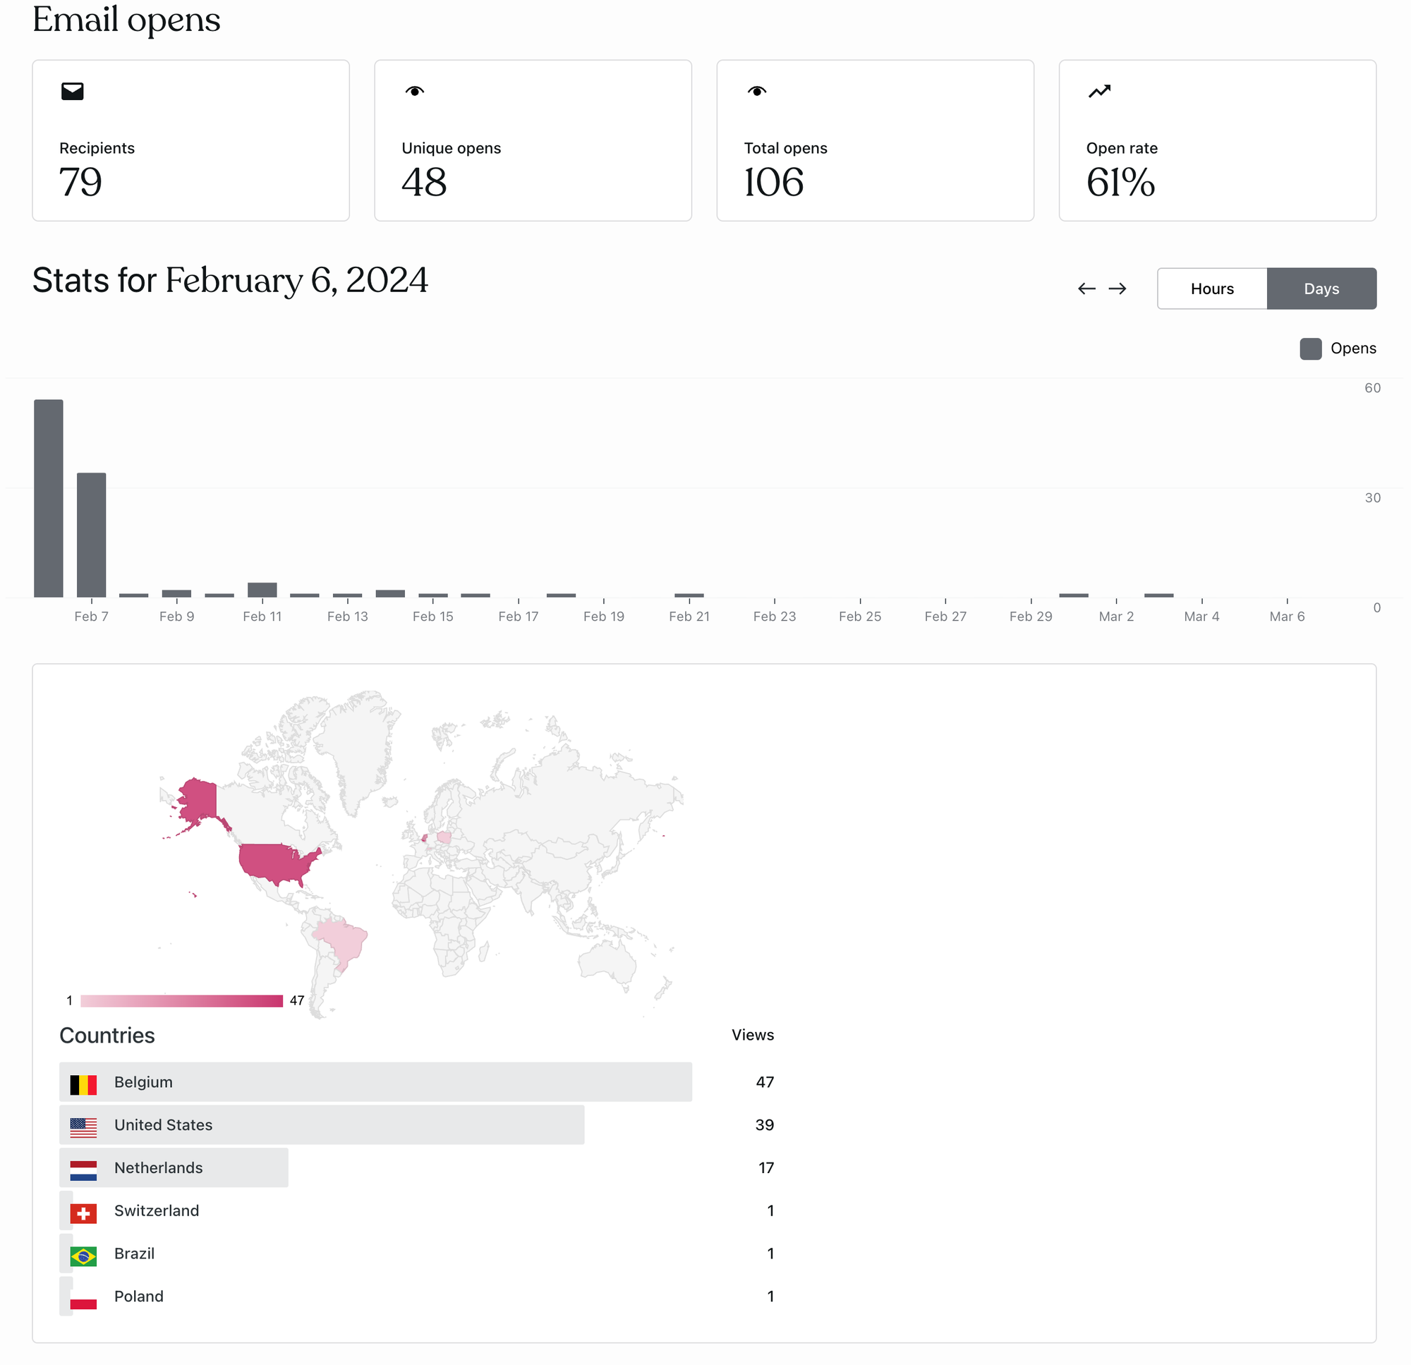The image size is (1411, 1365).
Task: Click the pink map color scale gradient
Action: [x=181, y=1001]
